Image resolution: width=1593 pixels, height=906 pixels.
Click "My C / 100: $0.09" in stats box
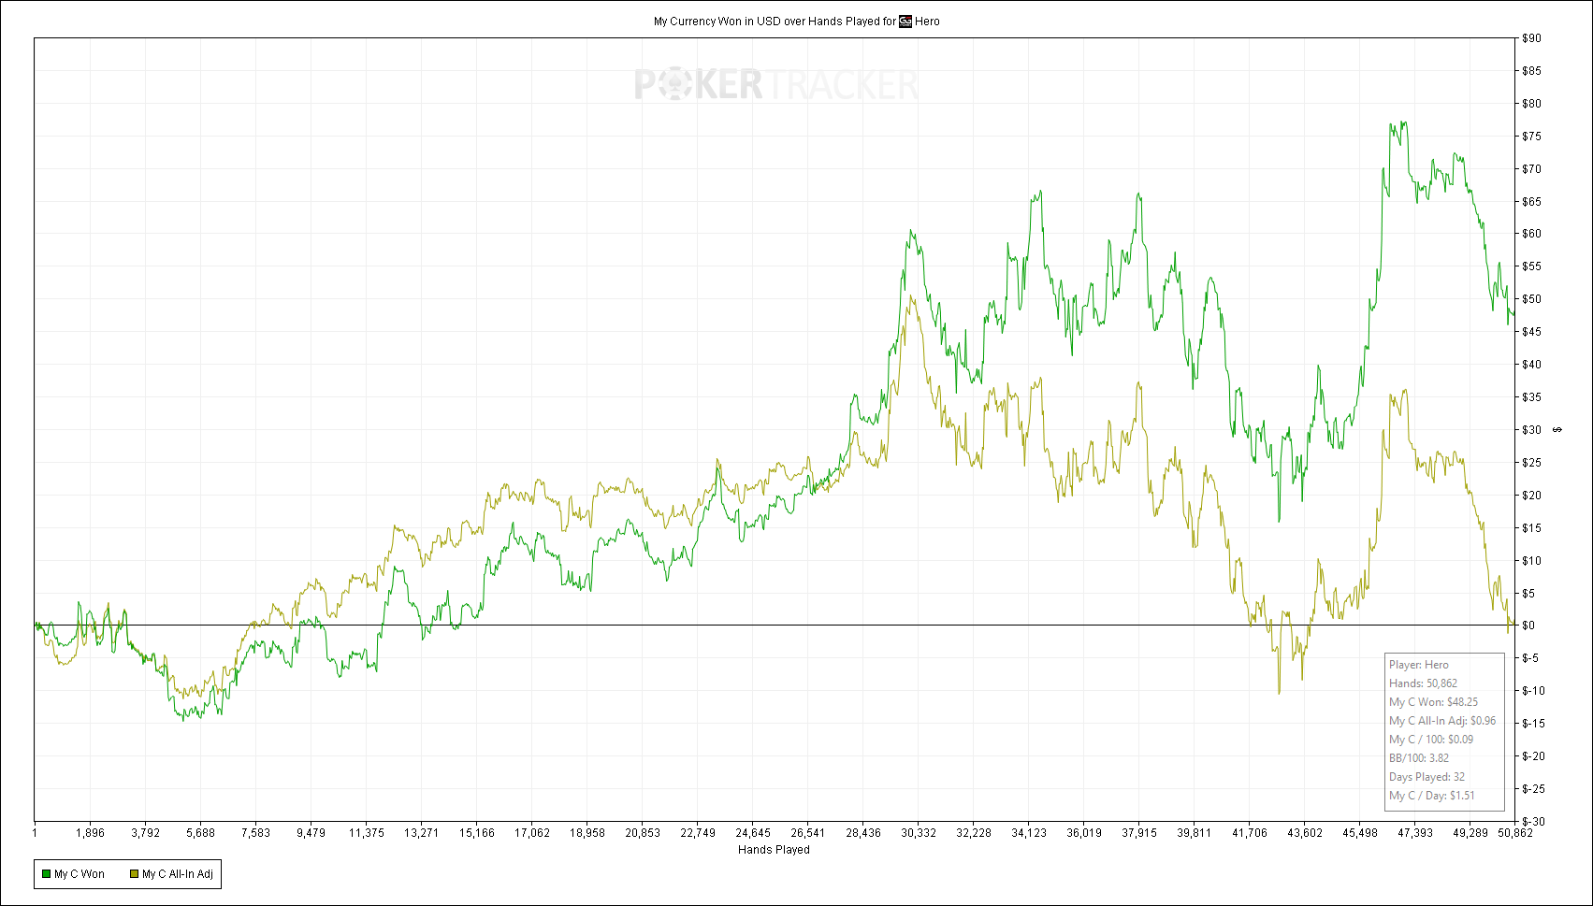pos(1431,740)
